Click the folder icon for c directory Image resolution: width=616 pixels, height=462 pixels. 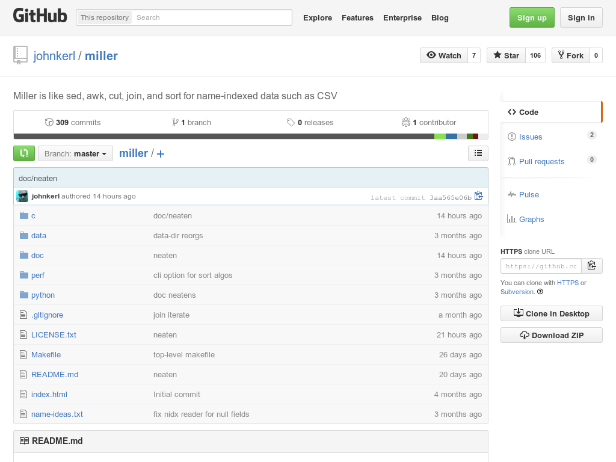24,215
